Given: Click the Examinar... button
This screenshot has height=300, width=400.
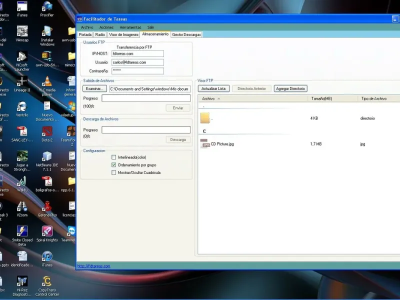Looking at the screenshot, I should (x=94, y=88).
